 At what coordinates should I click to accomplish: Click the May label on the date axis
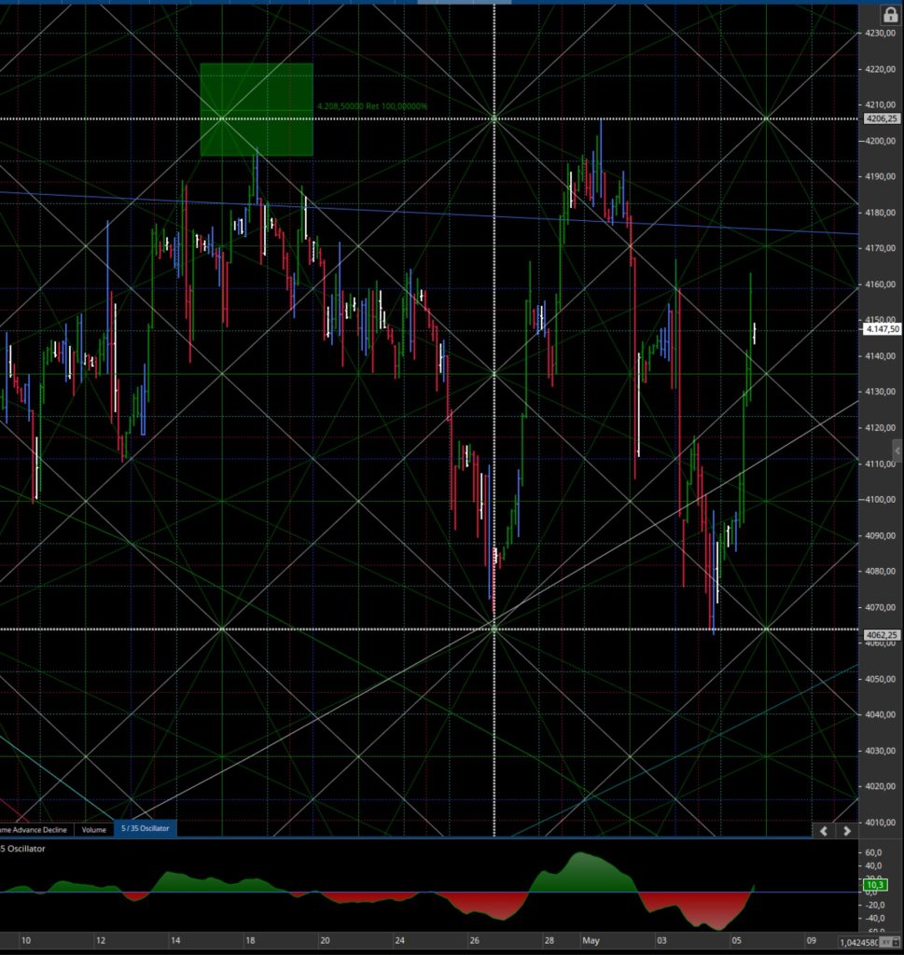(591, 940)
